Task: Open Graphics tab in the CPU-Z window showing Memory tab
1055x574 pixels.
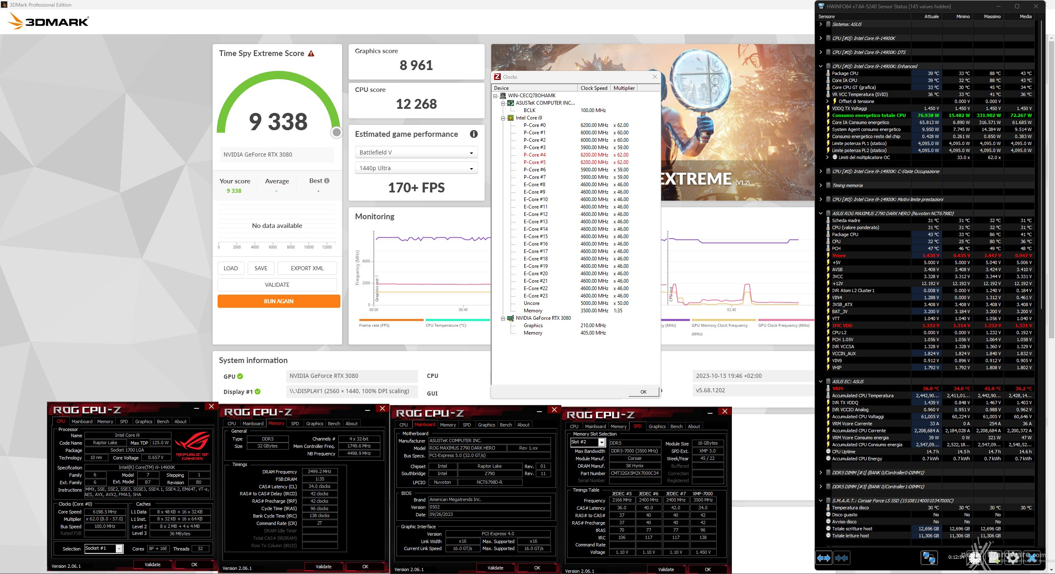Action: [x=314, y=424]
